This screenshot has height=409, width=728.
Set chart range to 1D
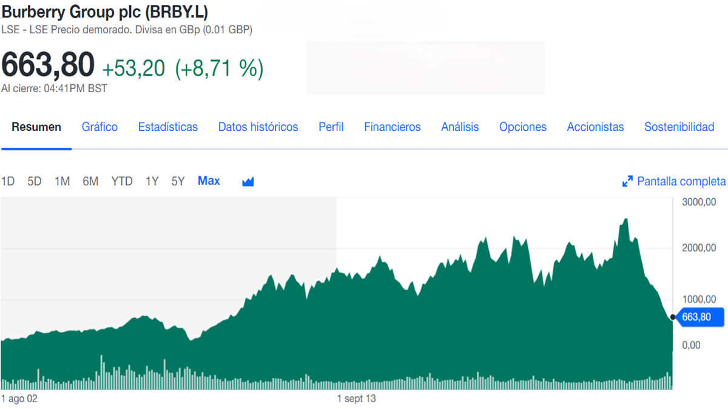pyautogui.click(x=8, y=181)
